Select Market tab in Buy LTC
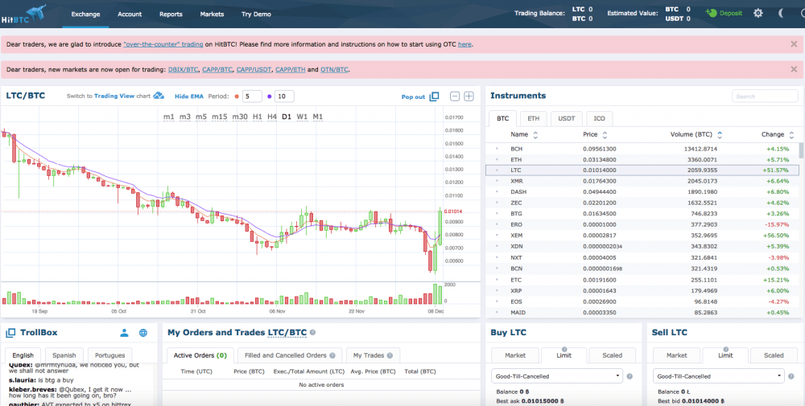 515,355
